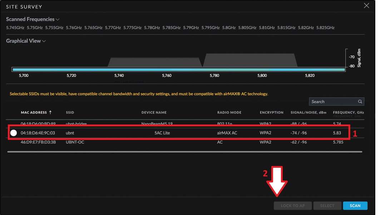Image resolution: width=381 pixels, height=215 pixels.
Task: Click the SCAN button
Action: click(x=355, y=206)
